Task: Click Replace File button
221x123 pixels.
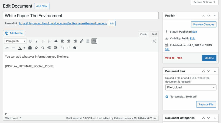Action: tap(206, 104)
